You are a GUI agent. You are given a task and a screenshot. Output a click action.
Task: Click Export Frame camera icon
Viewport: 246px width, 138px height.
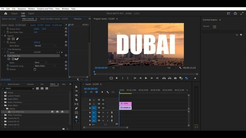pos(175,78)
